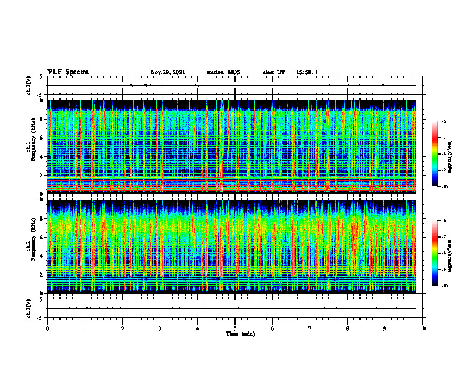Click the ch.2 colorbar log(PSD) label

tap(450, 254)
